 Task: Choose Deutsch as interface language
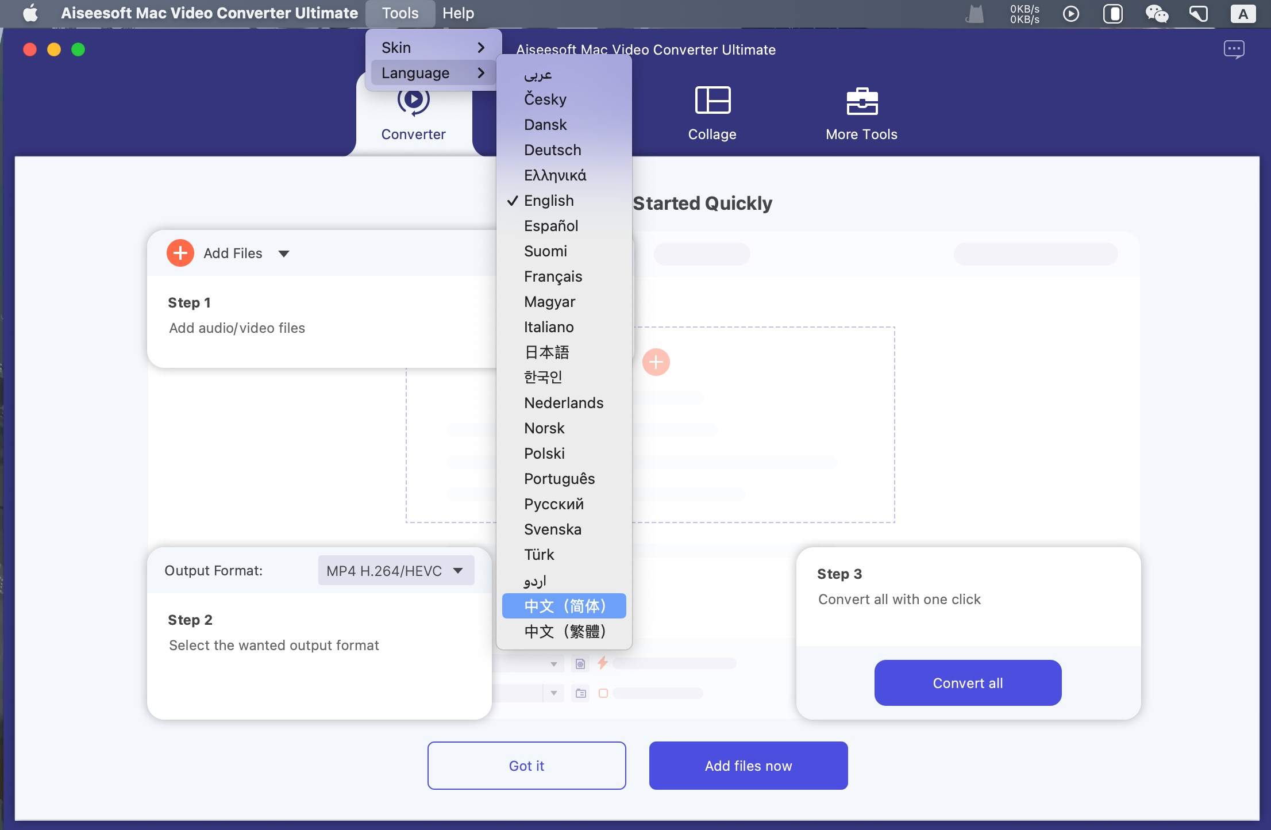point(552,150)
